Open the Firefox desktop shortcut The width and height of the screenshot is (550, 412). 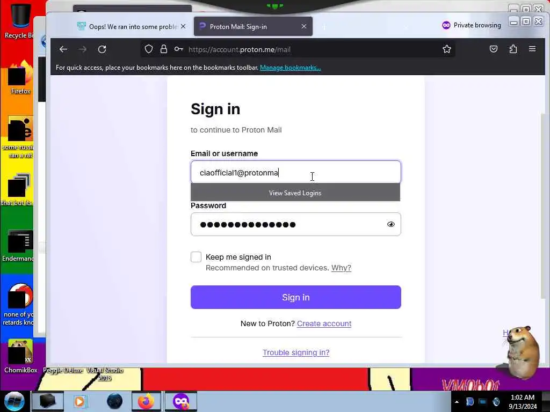tap(20, 77)
